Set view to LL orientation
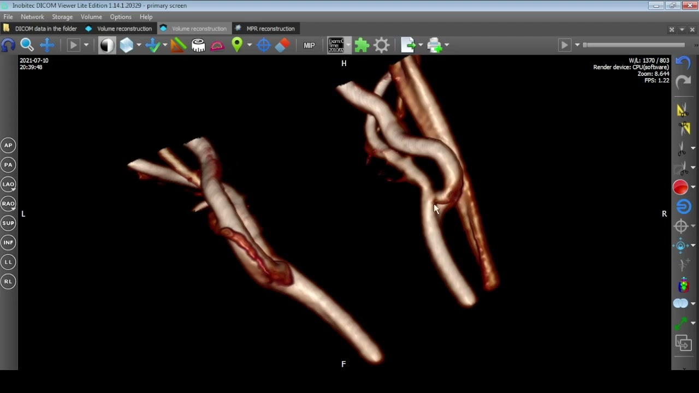The image size is (699, 393). [x=8, y=262]
